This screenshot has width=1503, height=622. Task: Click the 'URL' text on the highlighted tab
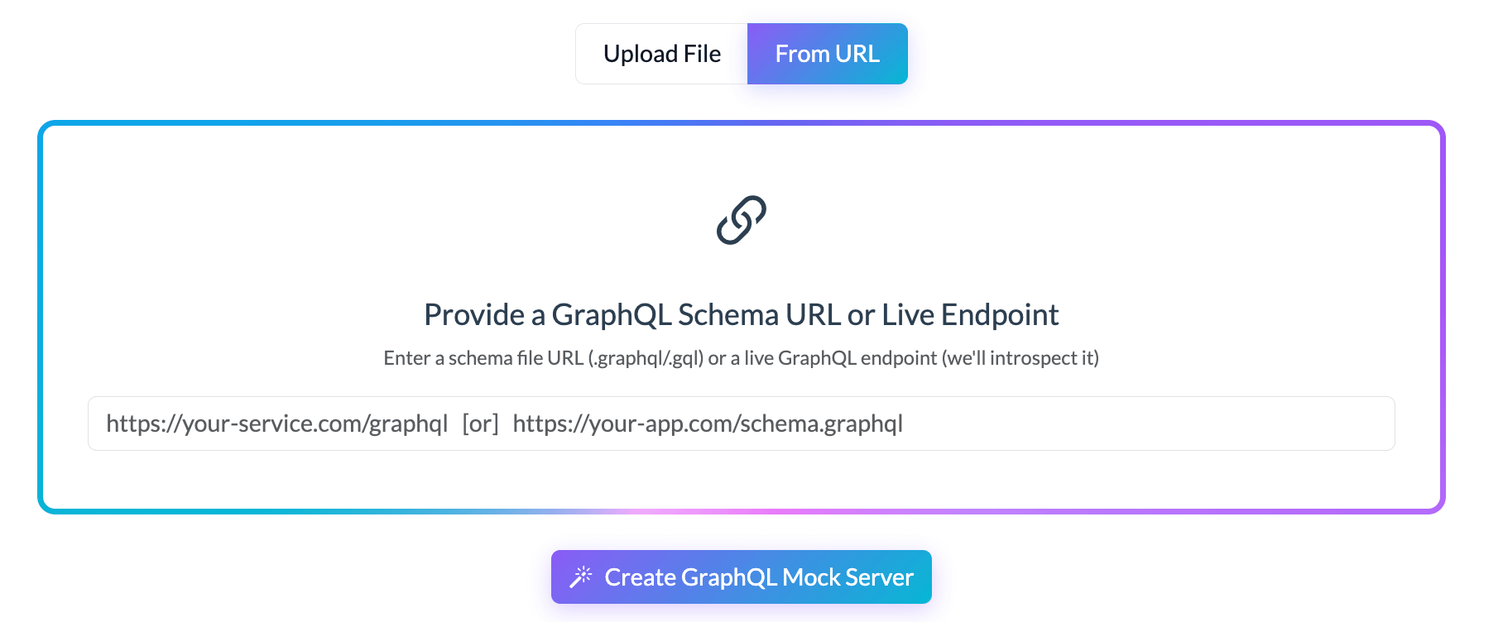coord(857,54)
